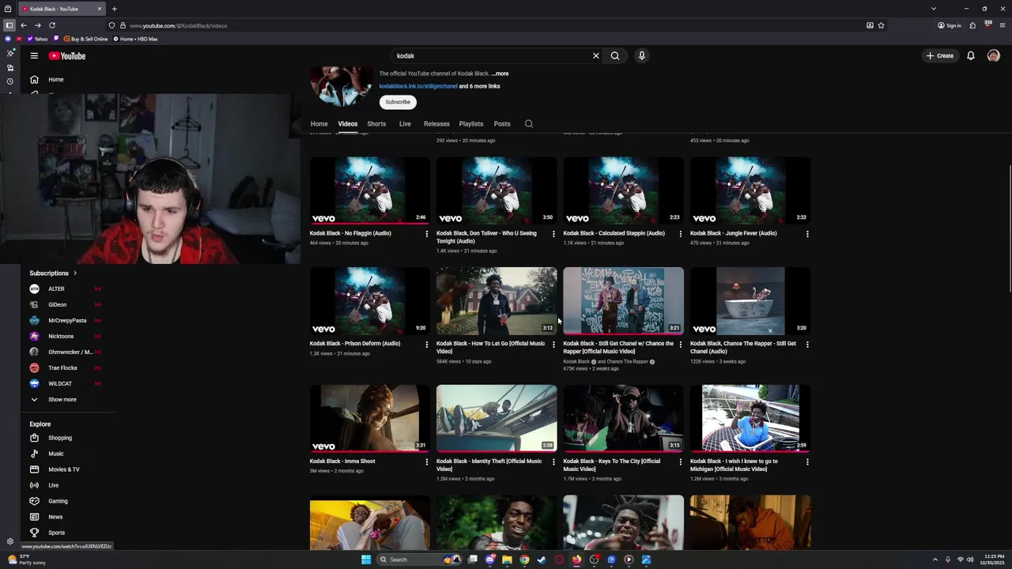The height and width of the screenshot is (569, 1012).
Task: Open options for Imma Shoot video
Action: coord(427,462)
